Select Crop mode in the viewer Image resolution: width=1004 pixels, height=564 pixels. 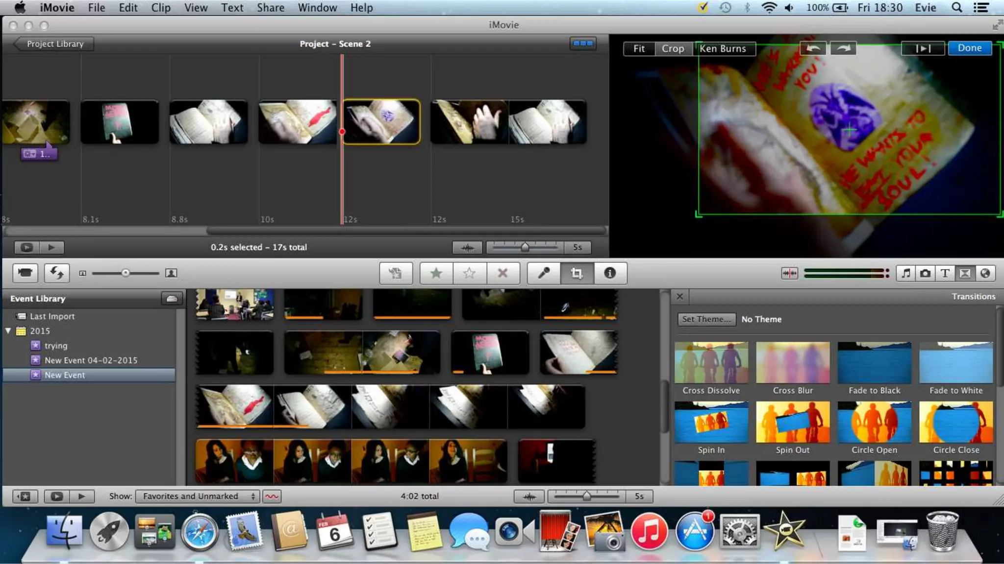[673, 48]
